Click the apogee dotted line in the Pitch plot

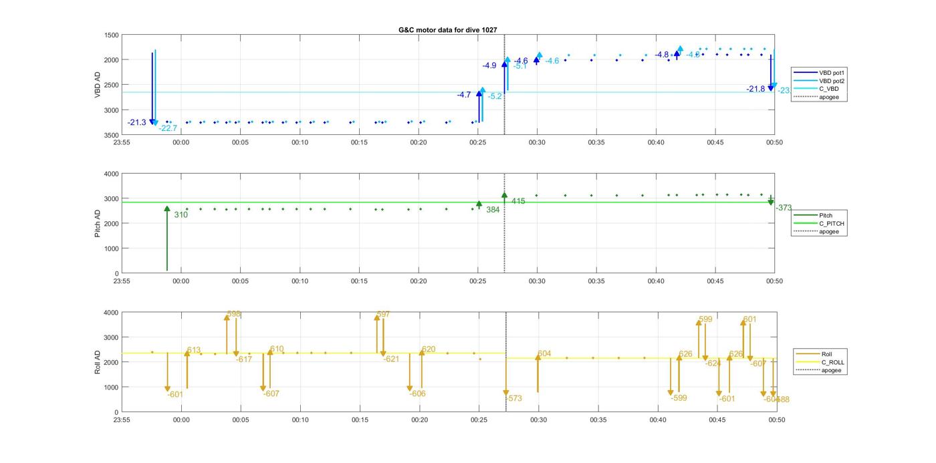[x=504, y=223]
